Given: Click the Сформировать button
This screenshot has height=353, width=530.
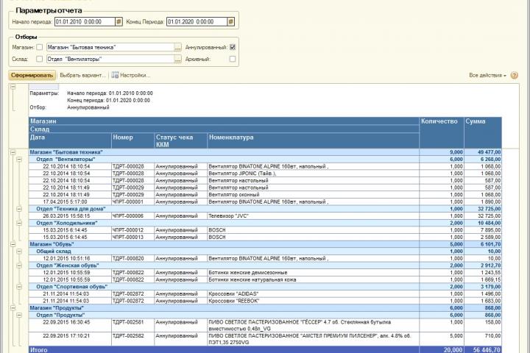Looking at the screenshot, I should (x=32, y=75).
